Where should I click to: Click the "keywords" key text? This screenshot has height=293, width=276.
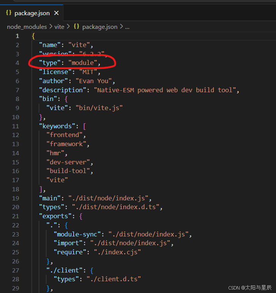(x=57, y=126)
